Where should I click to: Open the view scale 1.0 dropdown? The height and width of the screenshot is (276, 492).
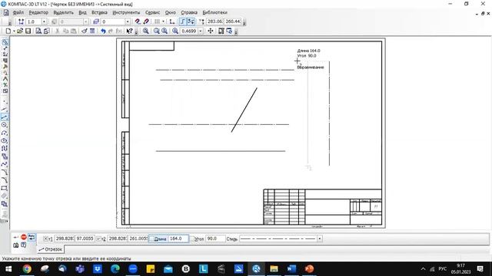pos(44,21)
